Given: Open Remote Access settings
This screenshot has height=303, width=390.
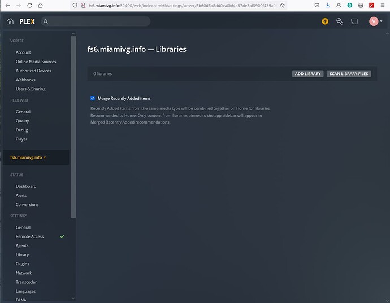Looking at the screenshot, I should click(29, 236).
